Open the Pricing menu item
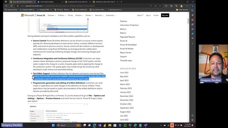 [70, 15]
